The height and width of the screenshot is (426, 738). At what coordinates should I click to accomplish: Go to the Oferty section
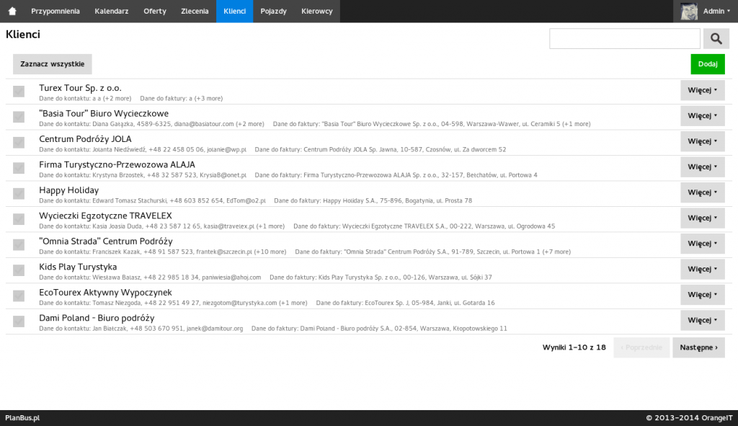click(155, 11)
